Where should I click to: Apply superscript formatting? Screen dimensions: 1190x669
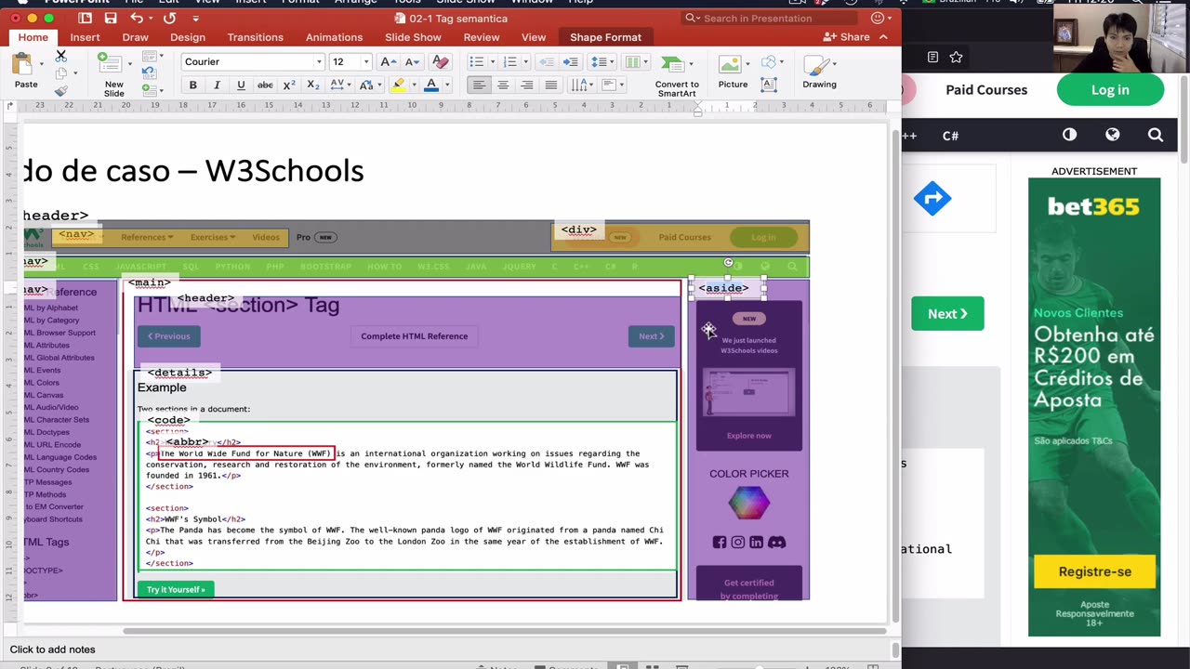(289, 85)
